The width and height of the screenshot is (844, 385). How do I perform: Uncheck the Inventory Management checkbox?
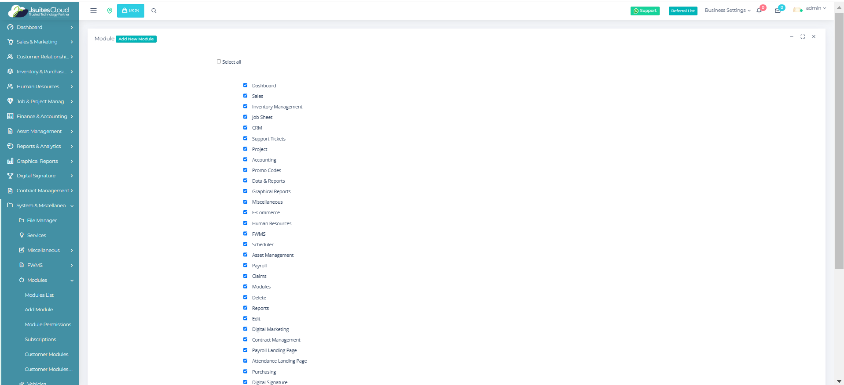pyautogui.click(x=245, y=106)
